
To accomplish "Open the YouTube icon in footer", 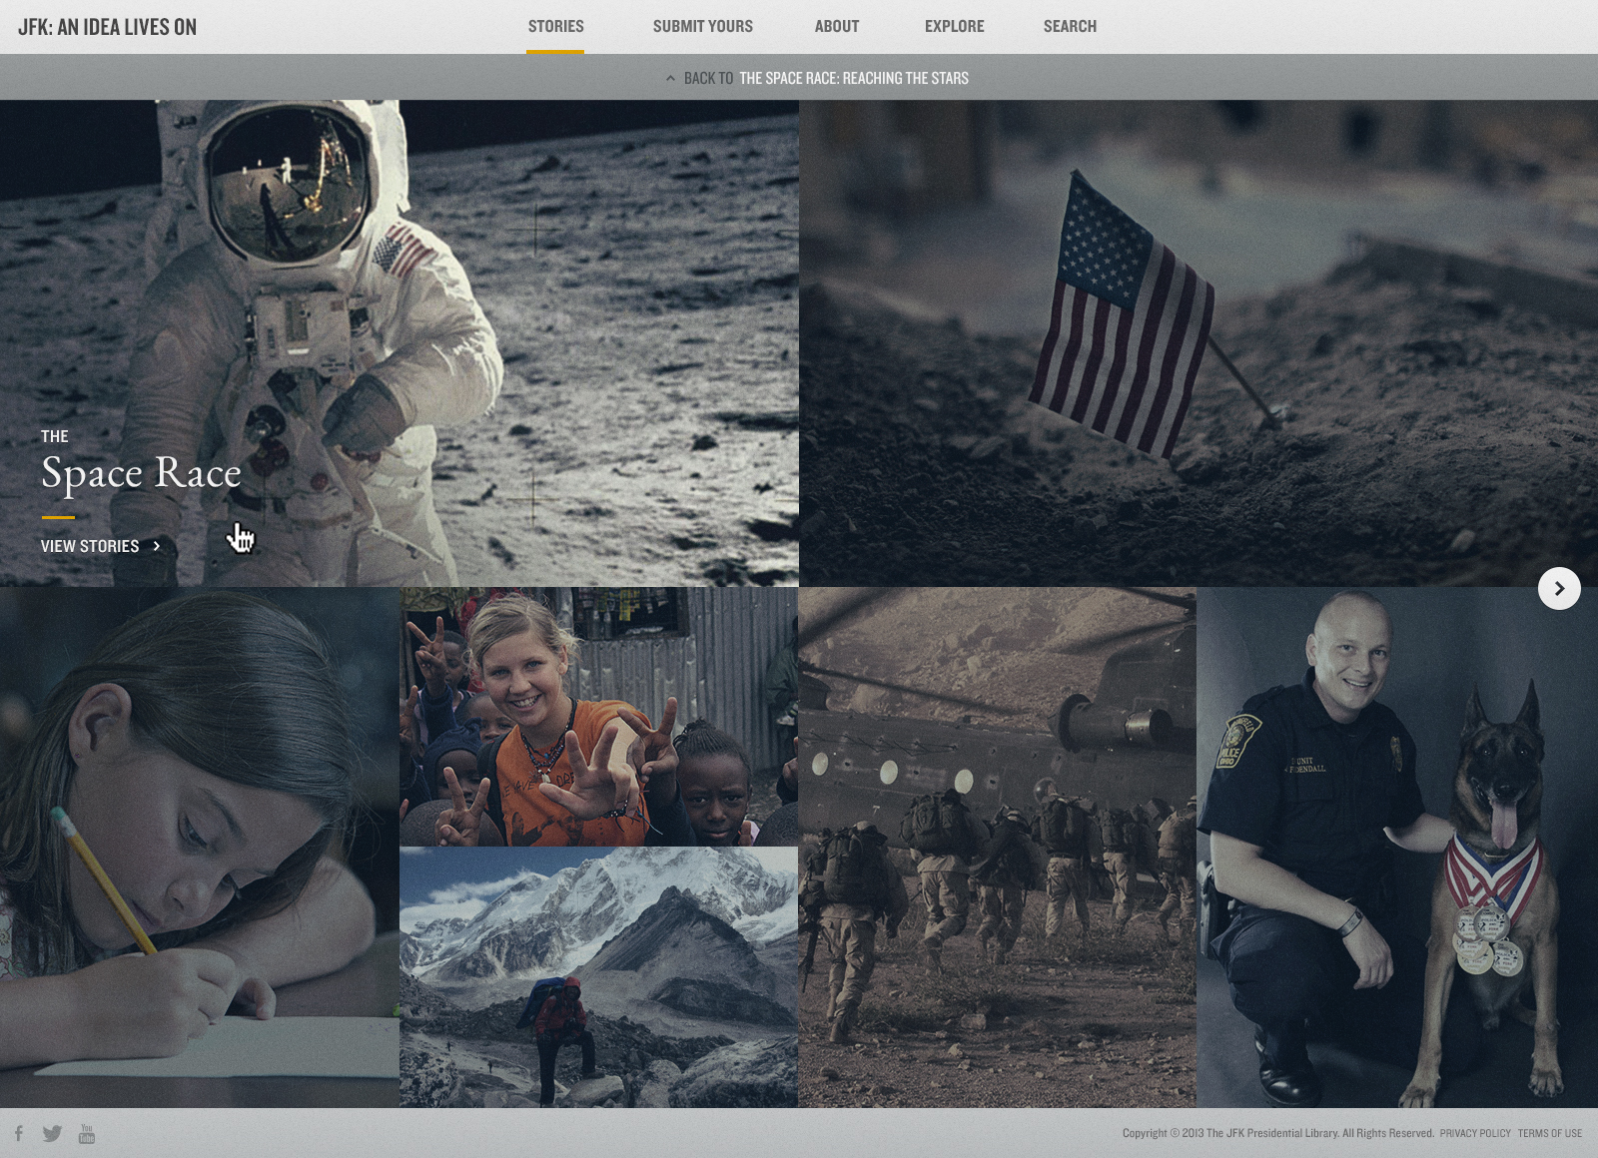I will click(x=87, y=1133).
